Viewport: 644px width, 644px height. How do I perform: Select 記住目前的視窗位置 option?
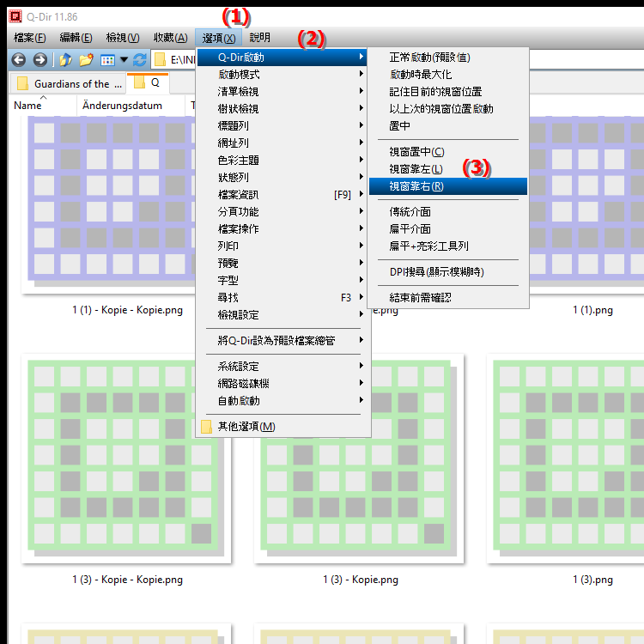[447, 92]
